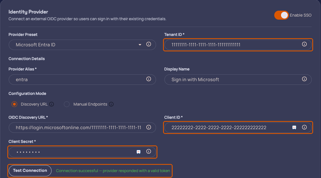The width and height of the screenshot is (321, 178).
Task: Click into the Client Secret field
Action: pyautogui.click(x=82, y=152)
